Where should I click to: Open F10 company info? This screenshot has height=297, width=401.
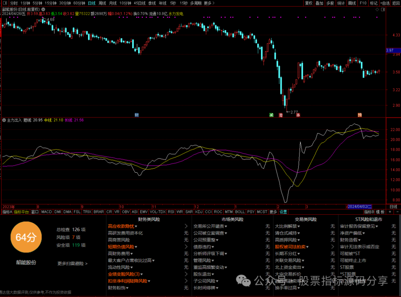363,3
